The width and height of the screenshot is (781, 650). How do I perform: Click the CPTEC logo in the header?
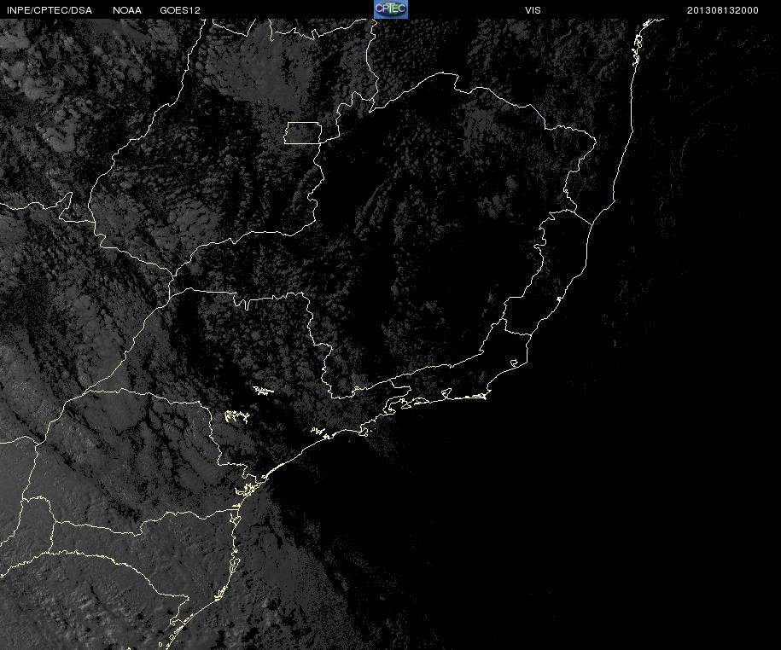(x=391, y=9)
